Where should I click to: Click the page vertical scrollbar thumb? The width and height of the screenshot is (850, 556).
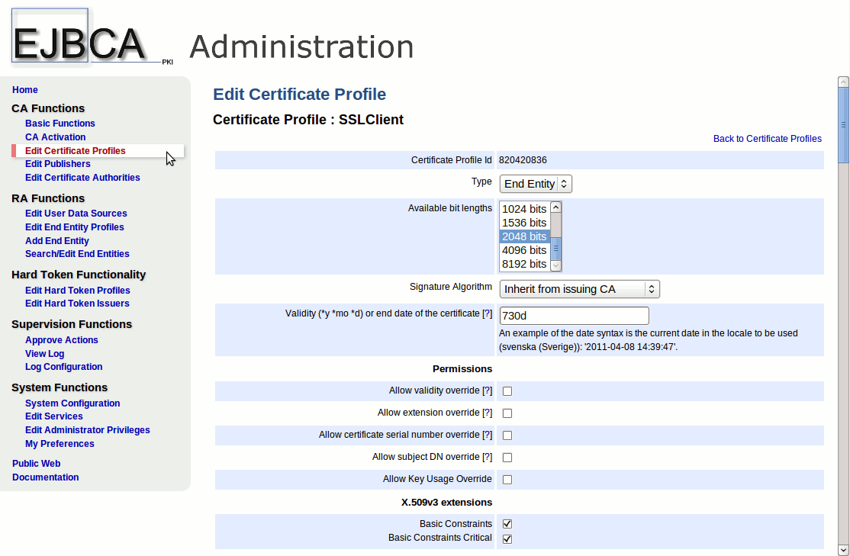coord(843,124)
